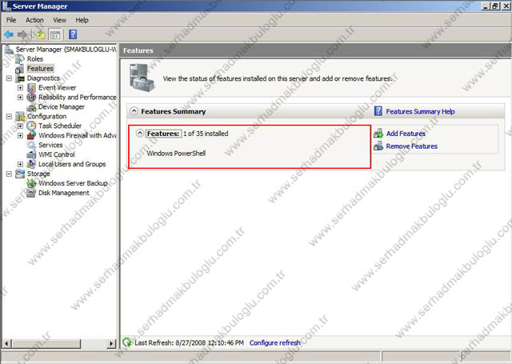Open the Remove Features link

click(x=411, y=146)
